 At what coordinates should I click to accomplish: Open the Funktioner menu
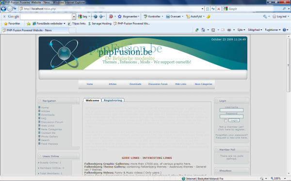coord(273,30)
